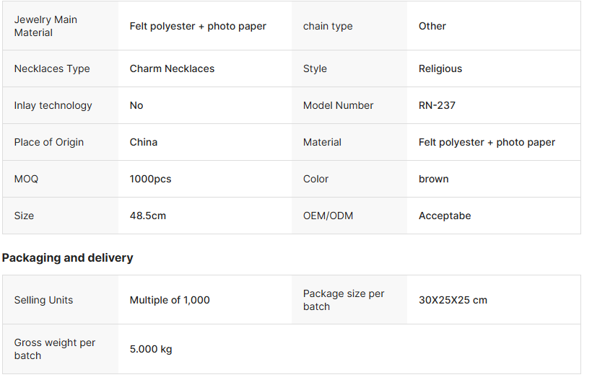592x385 pixels.
Task: Click the Necklaces Type label
Action: tap(52, 68)
